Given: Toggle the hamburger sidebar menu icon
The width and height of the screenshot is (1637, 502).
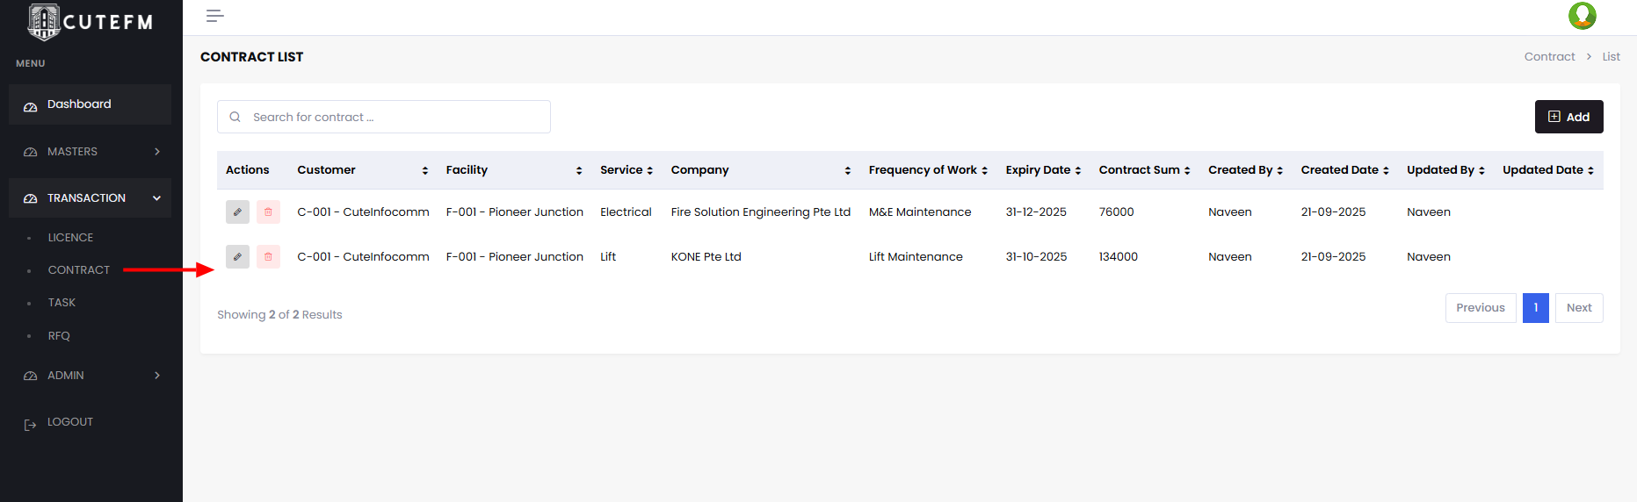Looking at the screenshot, I should click(x=214, y=16).
